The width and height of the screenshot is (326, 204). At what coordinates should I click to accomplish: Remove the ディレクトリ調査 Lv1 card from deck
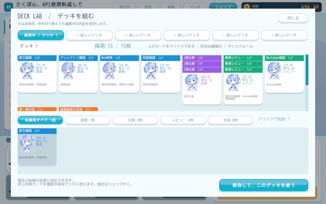tap(78, 74)
